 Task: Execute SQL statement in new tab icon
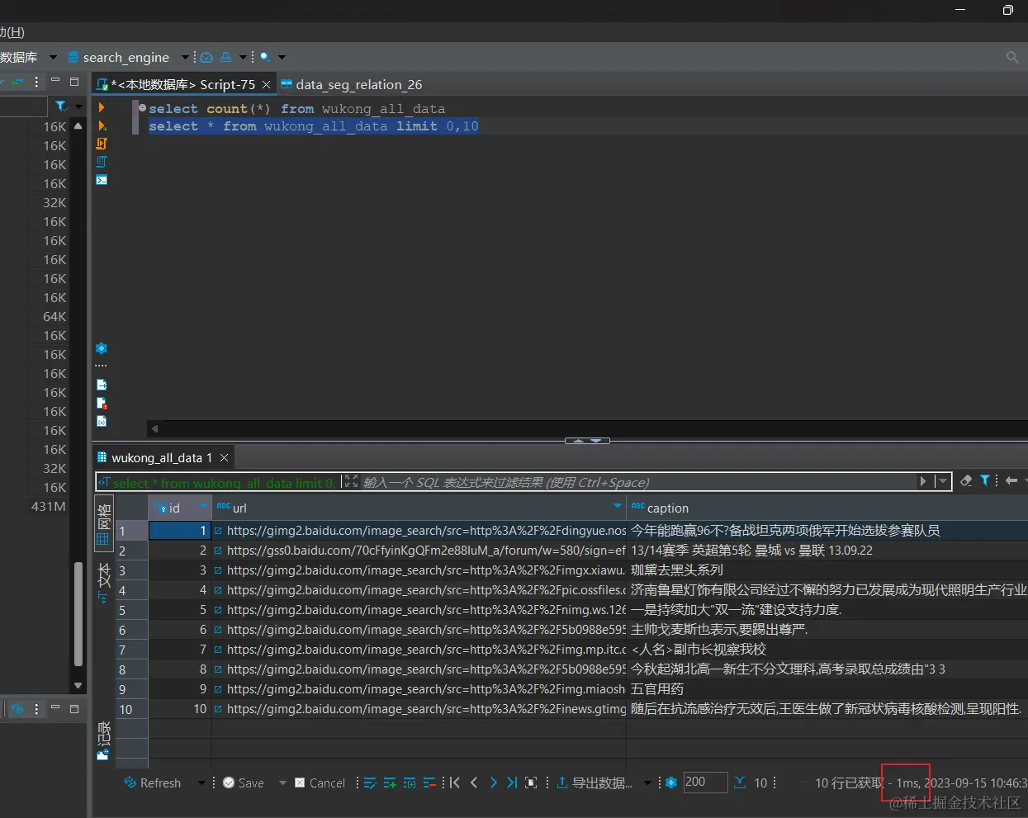102,125
